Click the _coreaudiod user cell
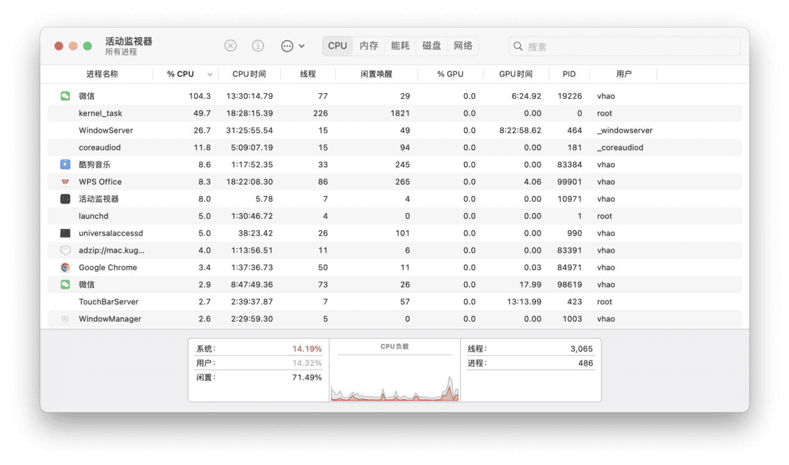The image size is (789, 465). coord(620,148)
